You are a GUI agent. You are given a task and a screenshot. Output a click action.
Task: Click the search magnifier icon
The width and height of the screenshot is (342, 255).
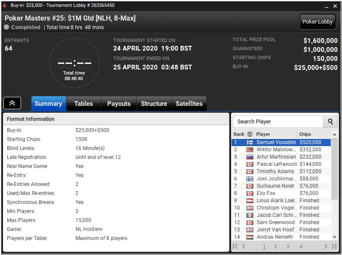[x=330, y=122]
